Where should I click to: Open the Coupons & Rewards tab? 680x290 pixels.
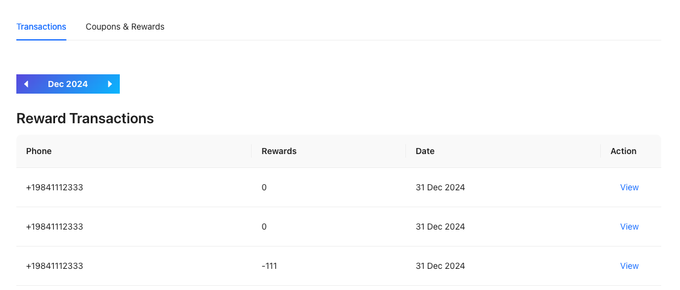[x=125, y=27]
